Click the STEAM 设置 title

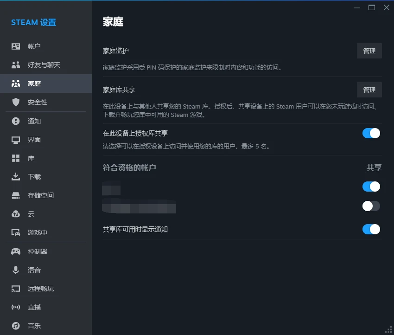coord(34,22)
